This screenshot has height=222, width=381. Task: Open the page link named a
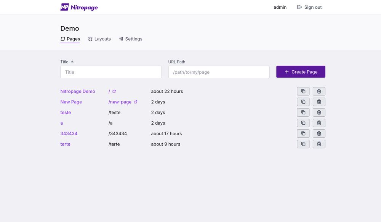[61, 123]
